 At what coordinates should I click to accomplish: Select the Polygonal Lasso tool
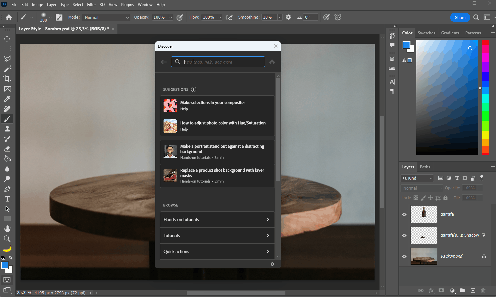click(7, 59)
